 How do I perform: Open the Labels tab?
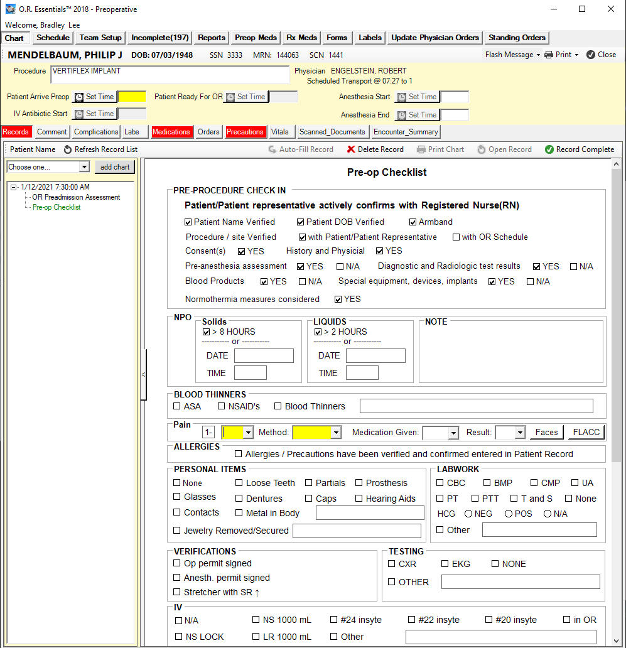click(370, 38)
